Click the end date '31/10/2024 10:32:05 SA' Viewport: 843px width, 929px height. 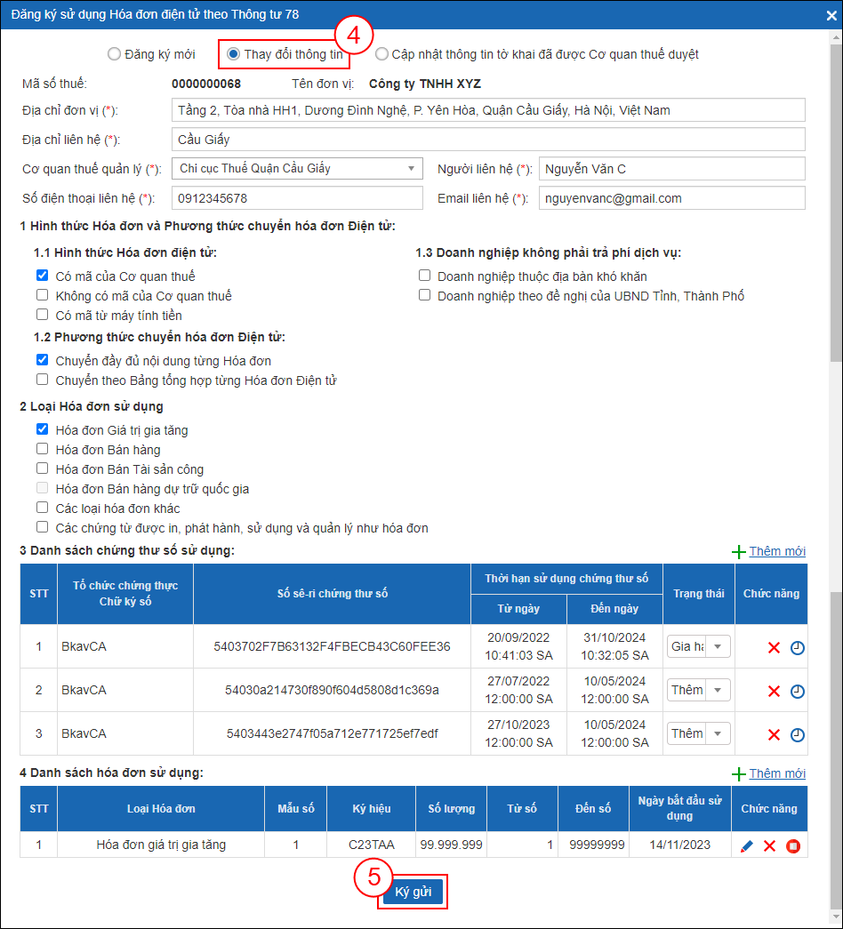pos(614,646)
